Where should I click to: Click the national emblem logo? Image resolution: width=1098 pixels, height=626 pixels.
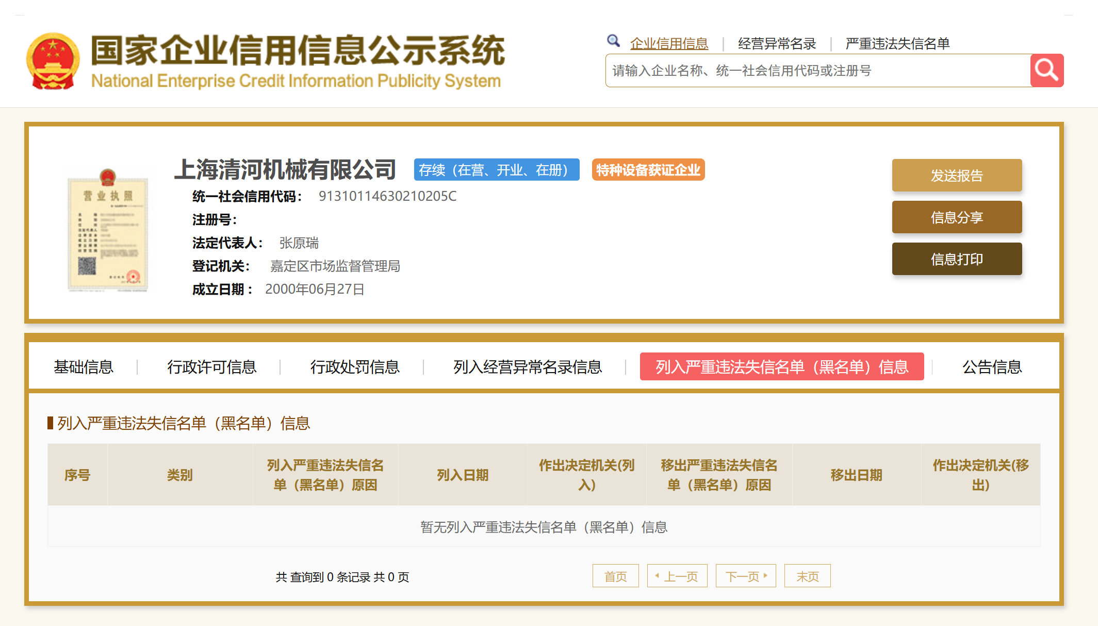click(53, 61)
